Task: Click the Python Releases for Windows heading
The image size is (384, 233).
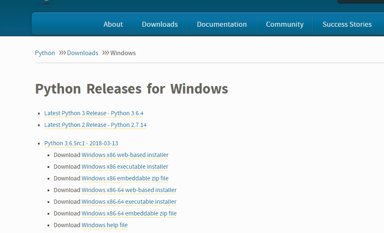Action: click(x=131, y=89)
